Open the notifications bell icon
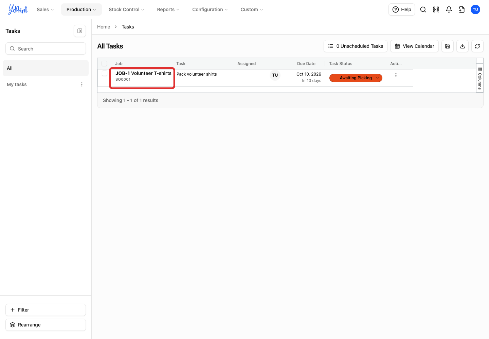The height and width of the screenshot is (339, 489). point(449,9)
